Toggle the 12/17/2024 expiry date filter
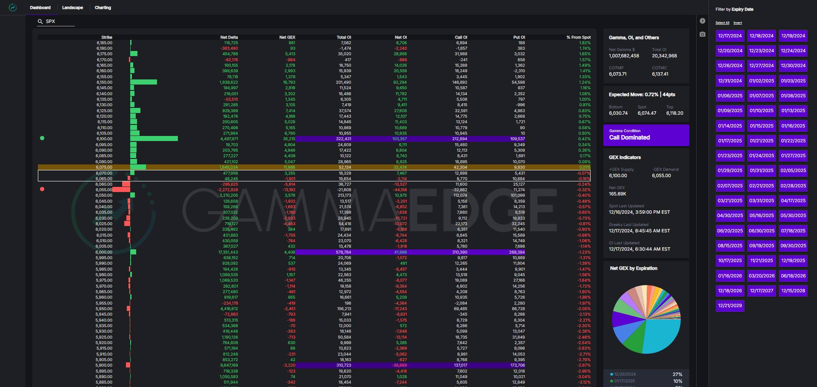Viewport: 817px width, 387px height. click(x=730, y=36)
